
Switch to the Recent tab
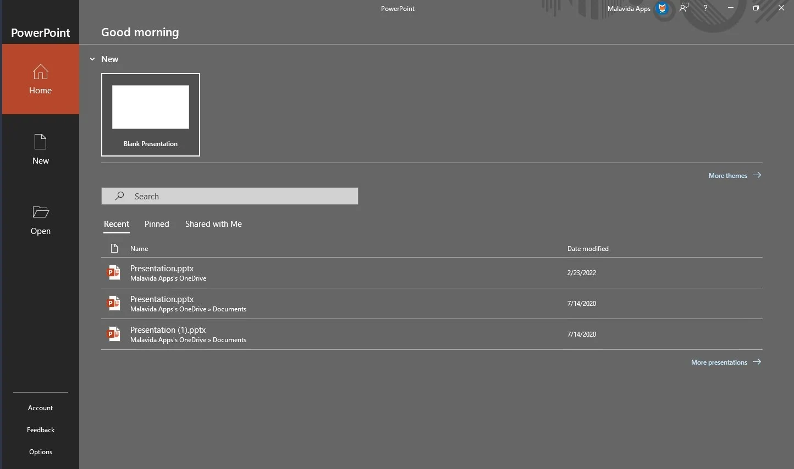coord(117,224)
